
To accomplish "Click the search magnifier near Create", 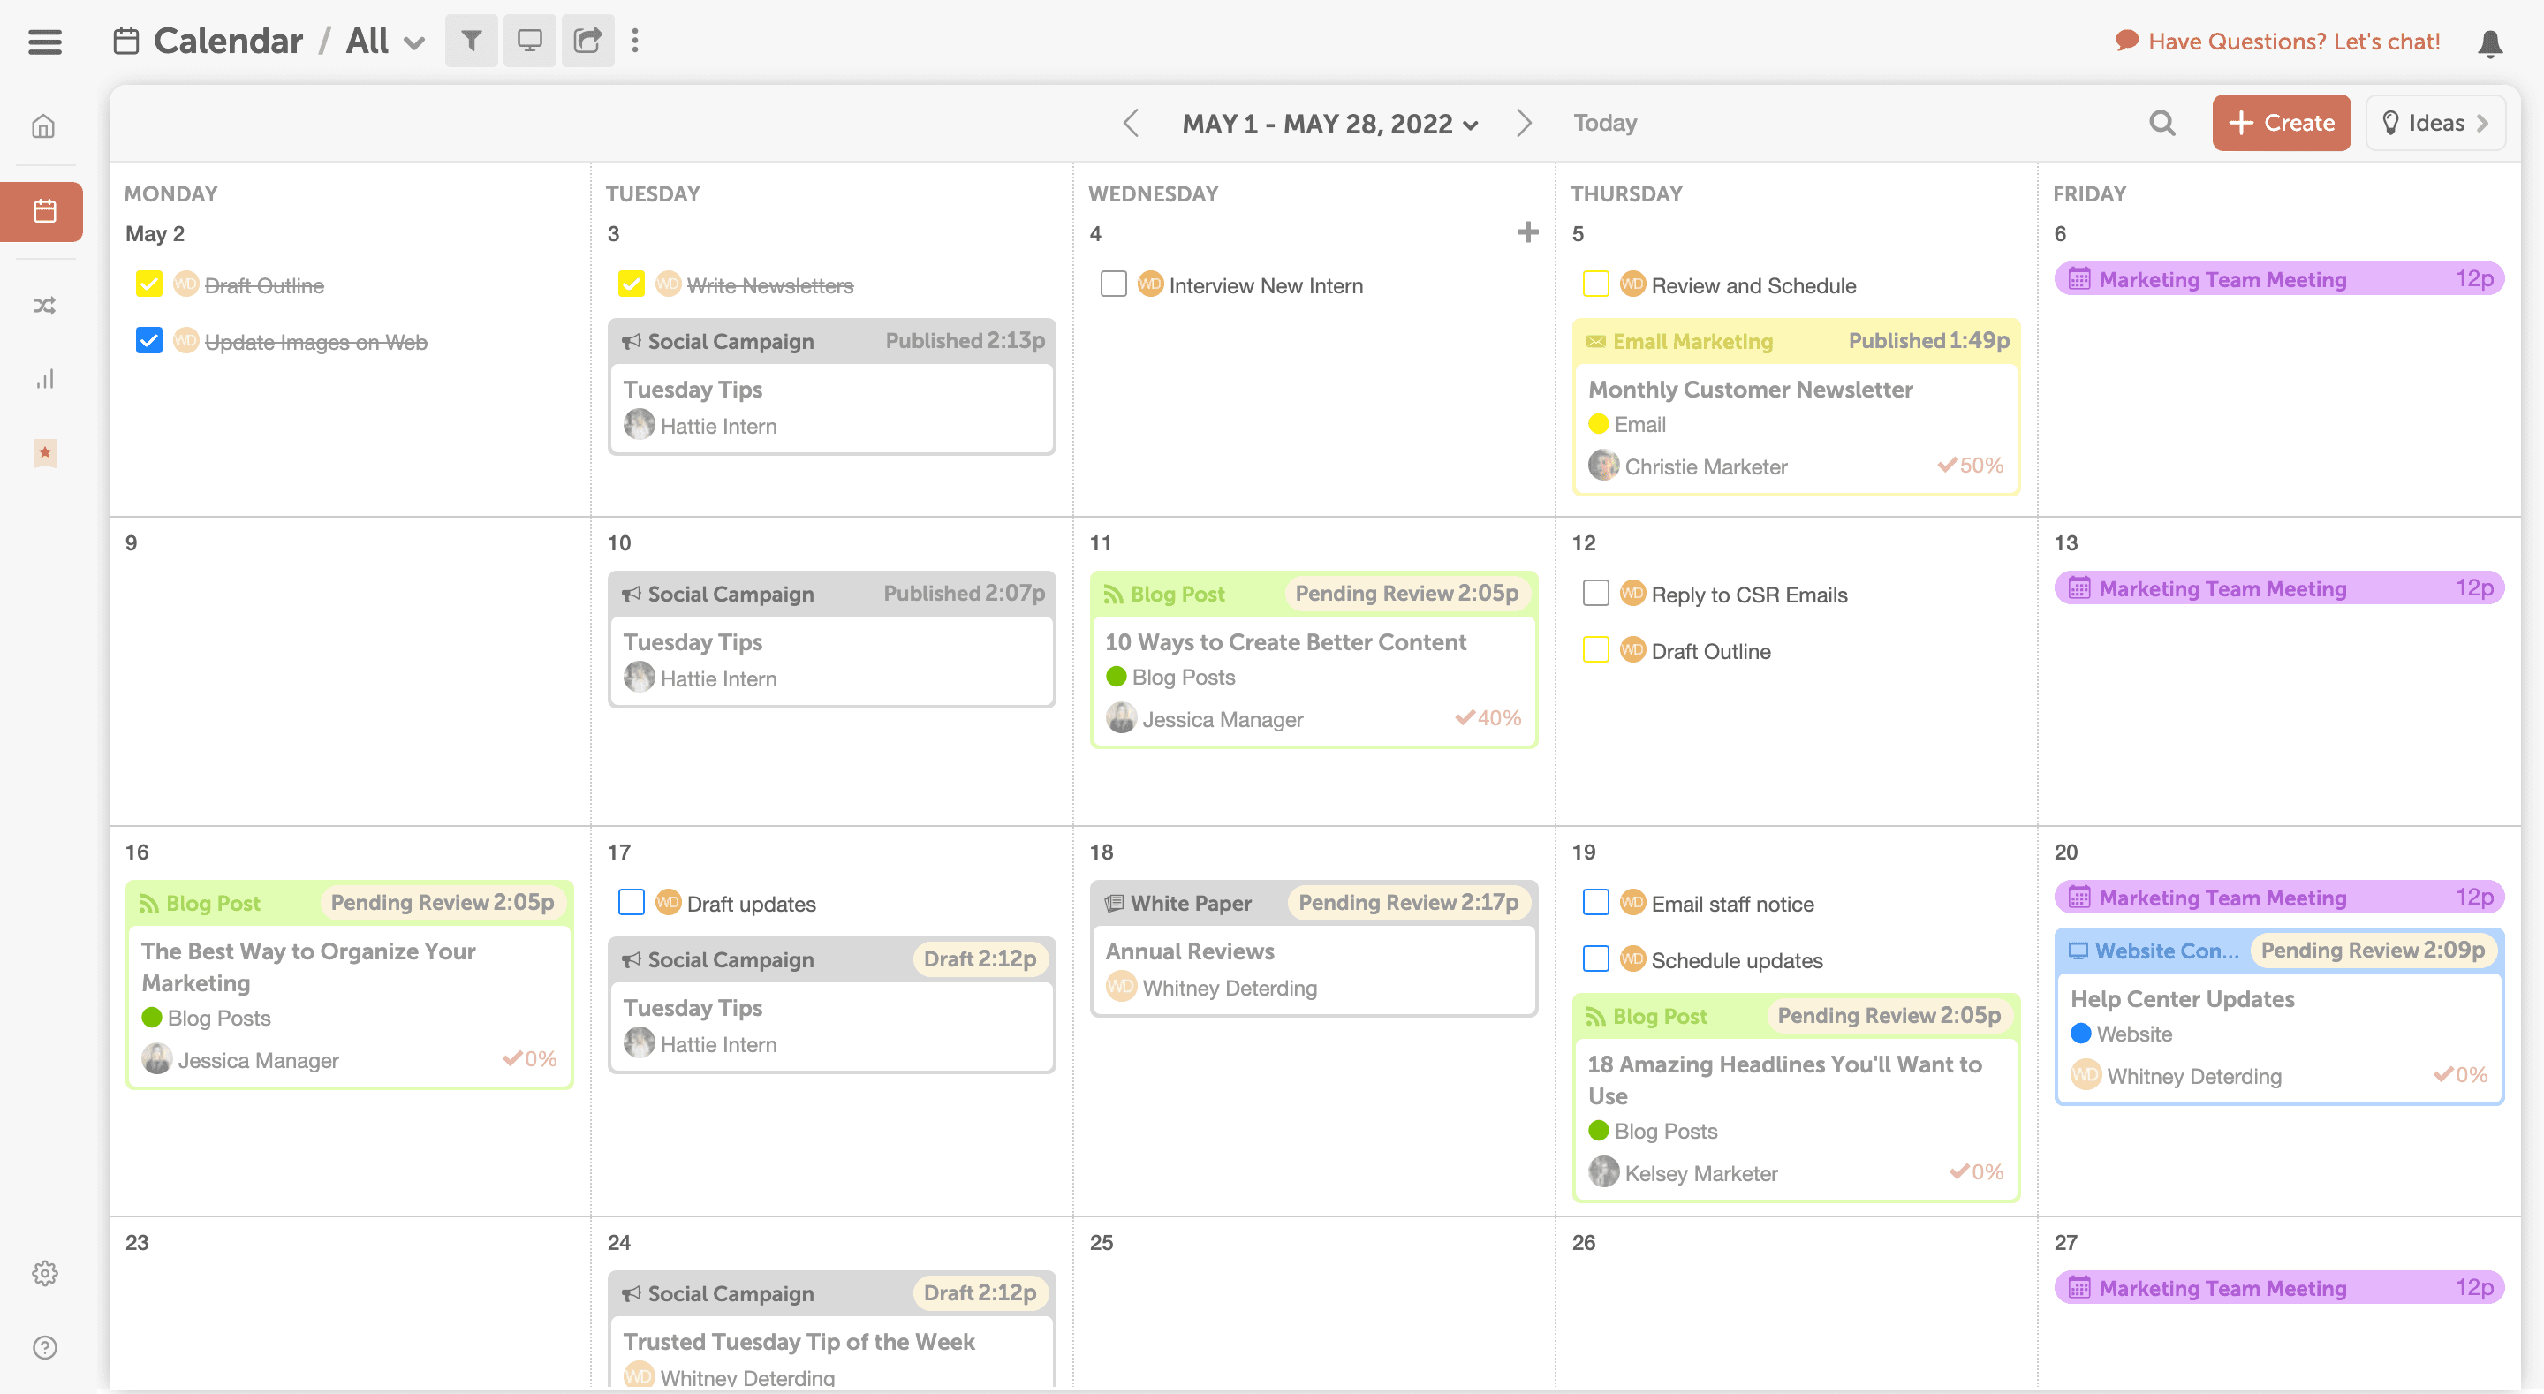I will pos(2162,123).
